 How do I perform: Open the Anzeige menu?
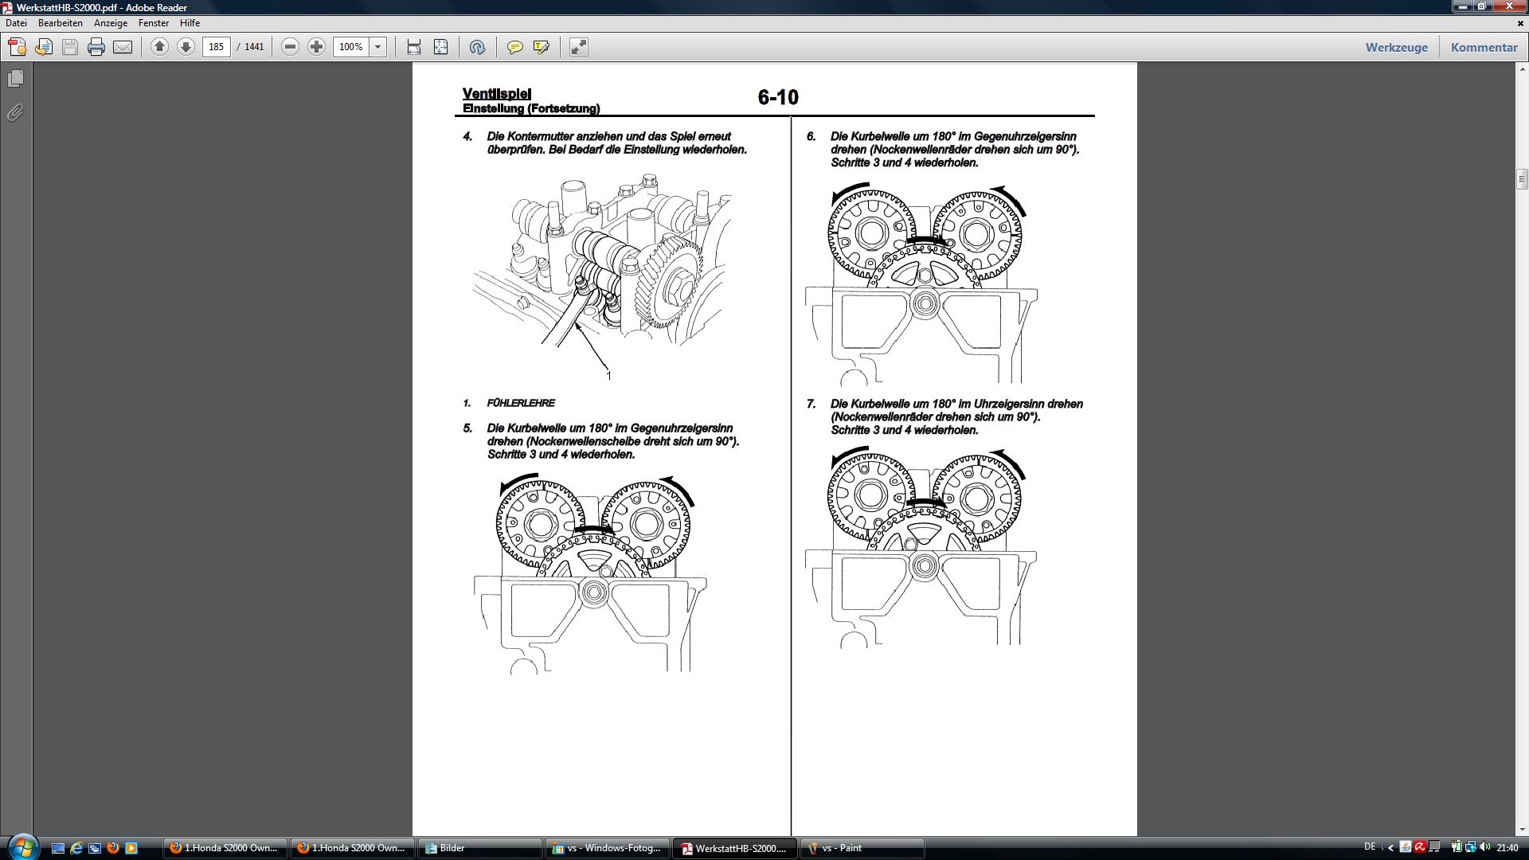[x=111, y=23]
